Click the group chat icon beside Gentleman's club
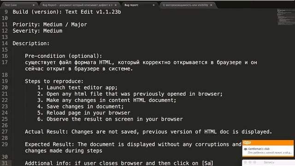Screen dimensions: 295x166 [246, 149]
